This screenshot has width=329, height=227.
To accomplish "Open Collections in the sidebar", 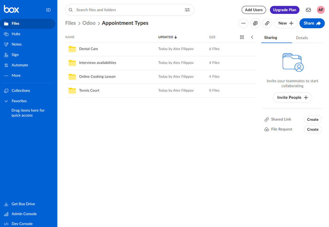I will tap(21, 91).
